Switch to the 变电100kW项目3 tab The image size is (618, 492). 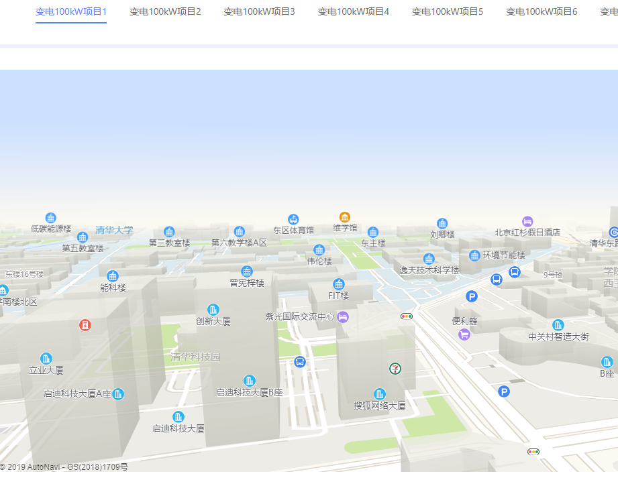coord(259,12)
